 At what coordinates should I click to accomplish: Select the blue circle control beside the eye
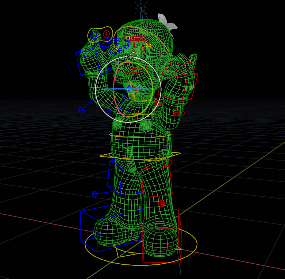pos(126,45)
